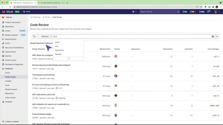This screenshot has height=125, width=223.
Task: Open Time based runner priority merge request
Action: tap(43, 75)
